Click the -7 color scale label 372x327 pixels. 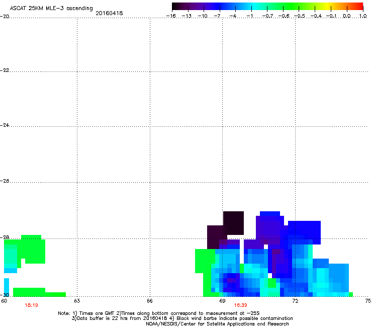pyautogui.click(x=217, y=16)
